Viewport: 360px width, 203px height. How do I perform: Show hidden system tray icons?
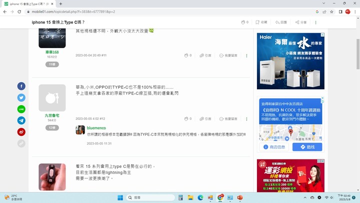click(x=305, y=197)
